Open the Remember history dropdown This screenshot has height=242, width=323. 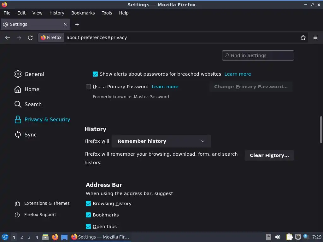tap(161, 141)
